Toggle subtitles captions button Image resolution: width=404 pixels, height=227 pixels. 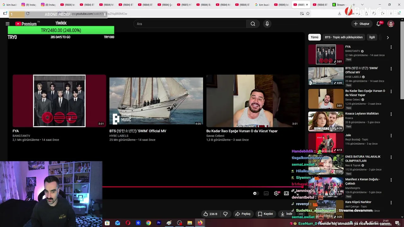pos(266,193)
